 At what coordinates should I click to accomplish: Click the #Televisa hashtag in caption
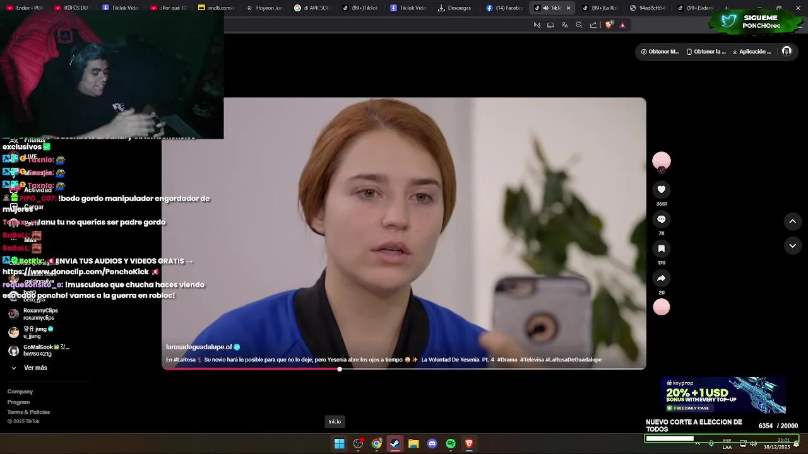[531, 360]
